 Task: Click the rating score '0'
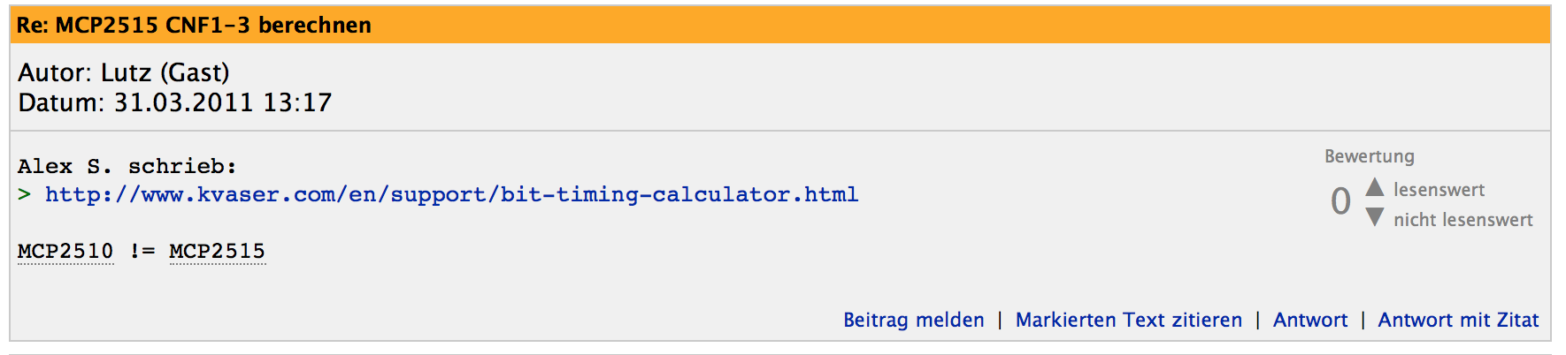point(1341,202)
